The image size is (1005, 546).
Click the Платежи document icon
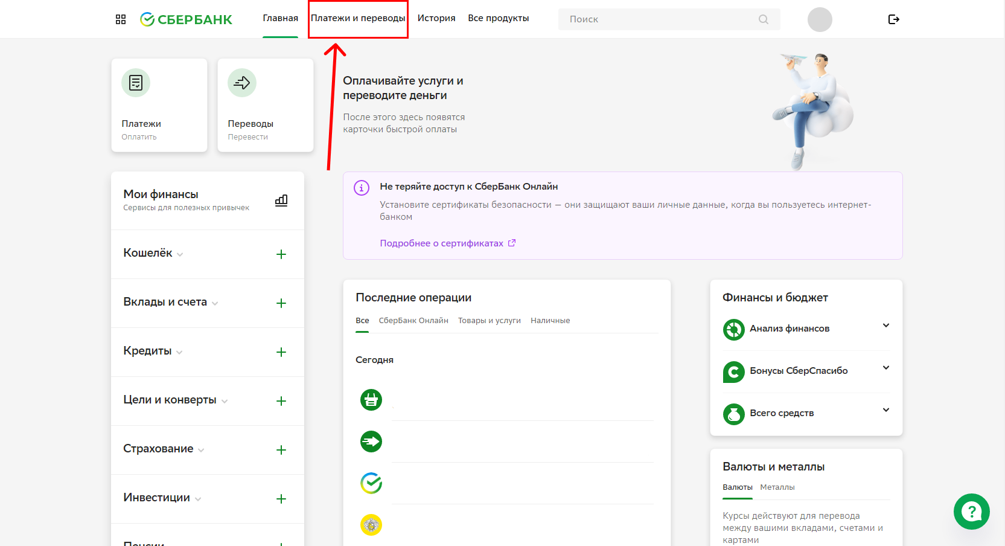click(136, 83)
